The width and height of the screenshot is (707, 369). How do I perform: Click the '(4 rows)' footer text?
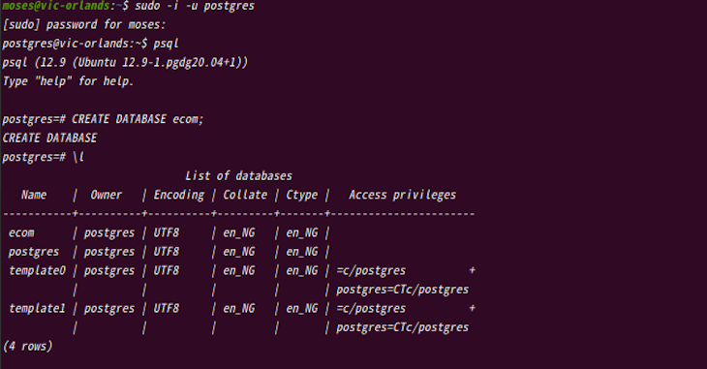[x=27, y=347]
